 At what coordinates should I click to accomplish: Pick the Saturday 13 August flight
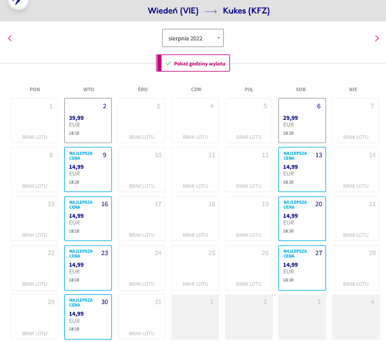pyautogui.click(x=302, y=169)
